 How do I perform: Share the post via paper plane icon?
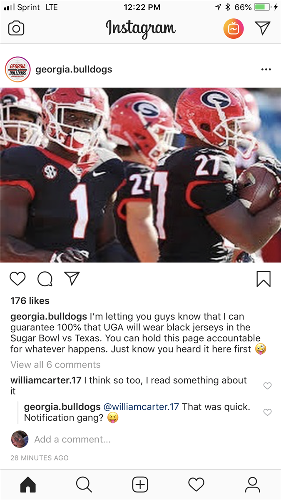tap(72, 278)
